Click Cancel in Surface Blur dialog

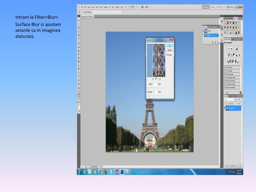tap(170, 50)
